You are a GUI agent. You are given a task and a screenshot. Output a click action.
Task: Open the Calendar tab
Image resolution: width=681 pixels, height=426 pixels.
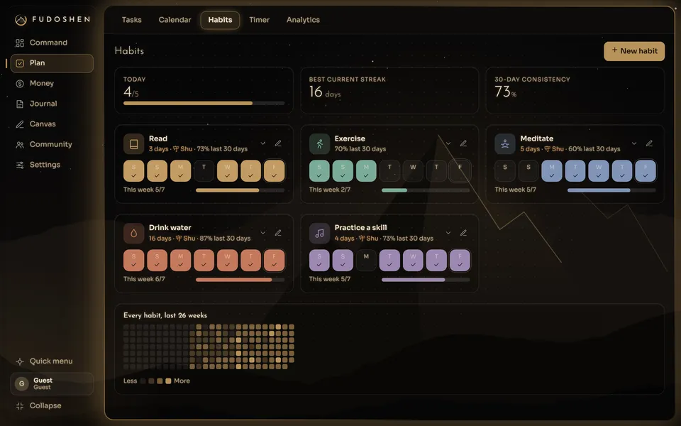pyautogui.click(x=175, y=20)
